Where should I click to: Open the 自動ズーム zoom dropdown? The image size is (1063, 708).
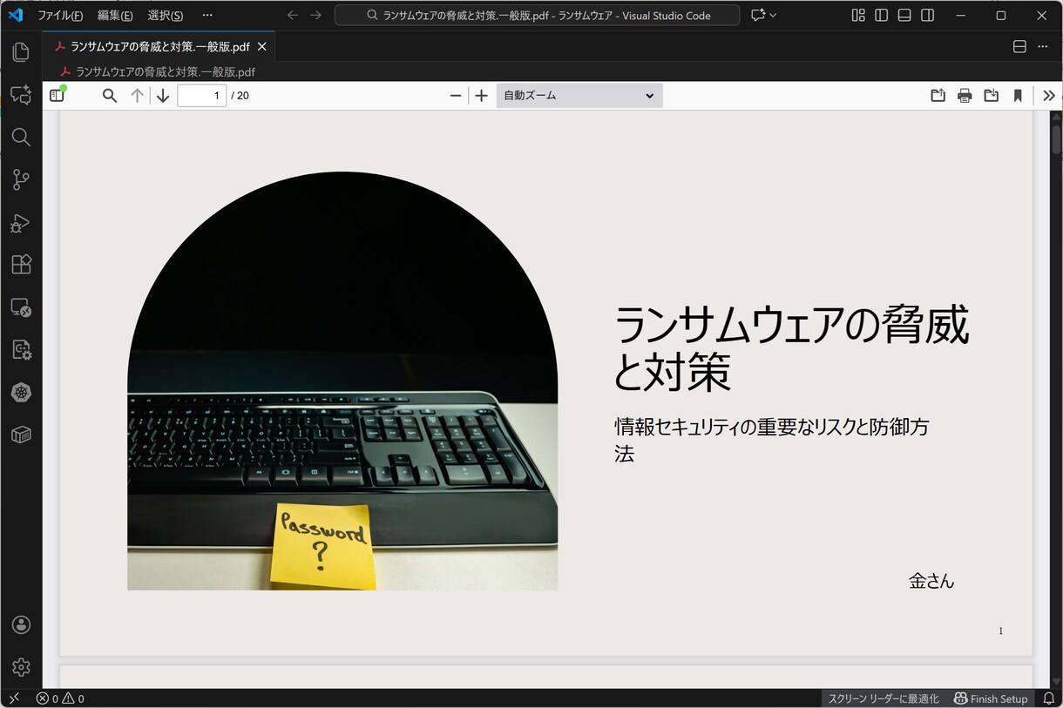(x=579, y=96)
